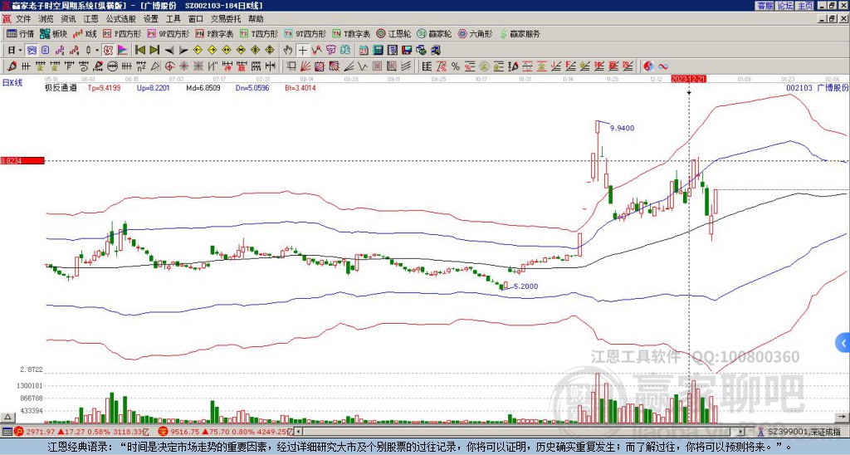Viewport: 850px width, 455px height.
Task: Click the Up=8.2201 indicator value
Action: pyautogui.click(x=154, y=87)
